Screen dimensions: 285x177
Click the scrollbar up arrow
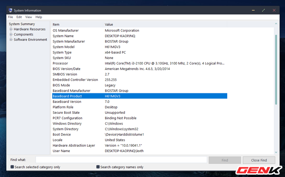(x=276, y=24)
